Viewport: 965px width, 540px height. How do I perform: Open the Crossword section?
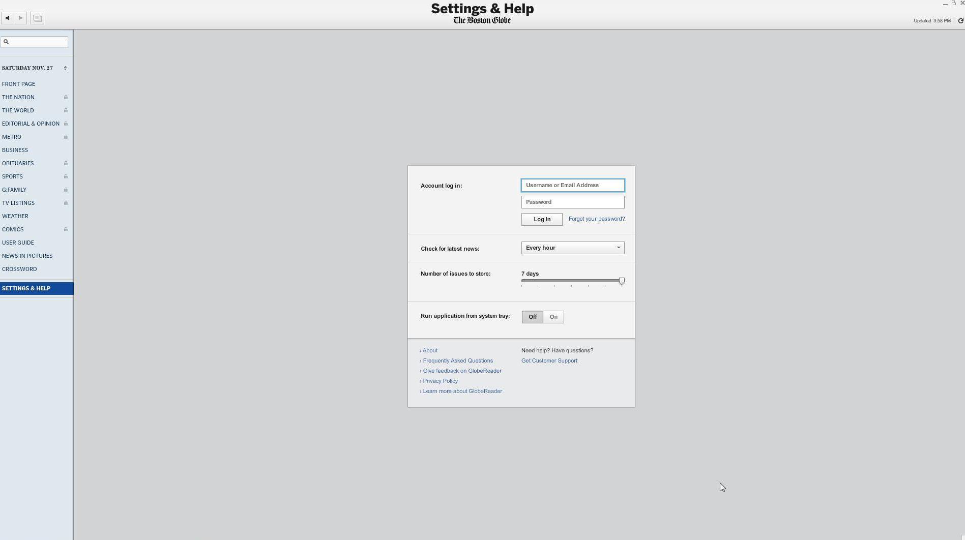19,269
